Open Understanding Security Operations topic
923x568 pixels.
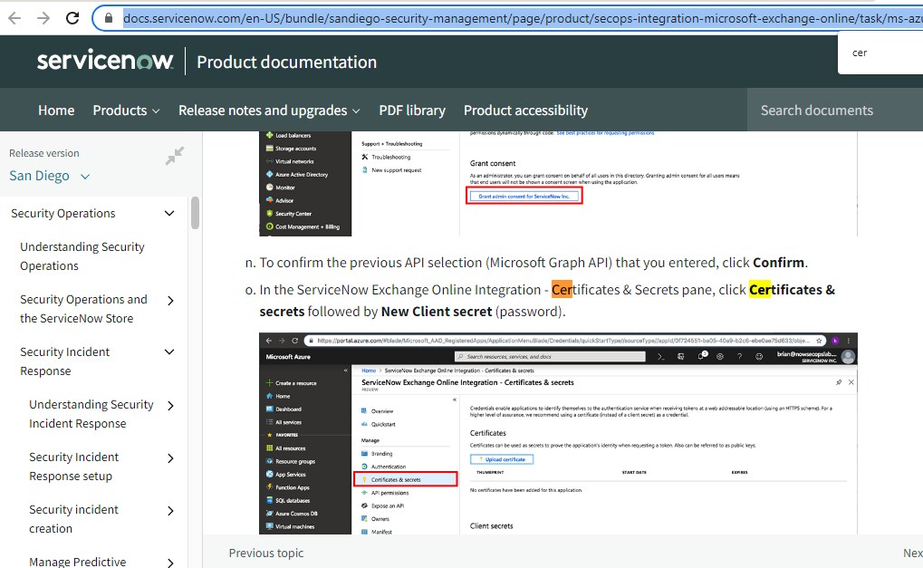pos(82,256)
